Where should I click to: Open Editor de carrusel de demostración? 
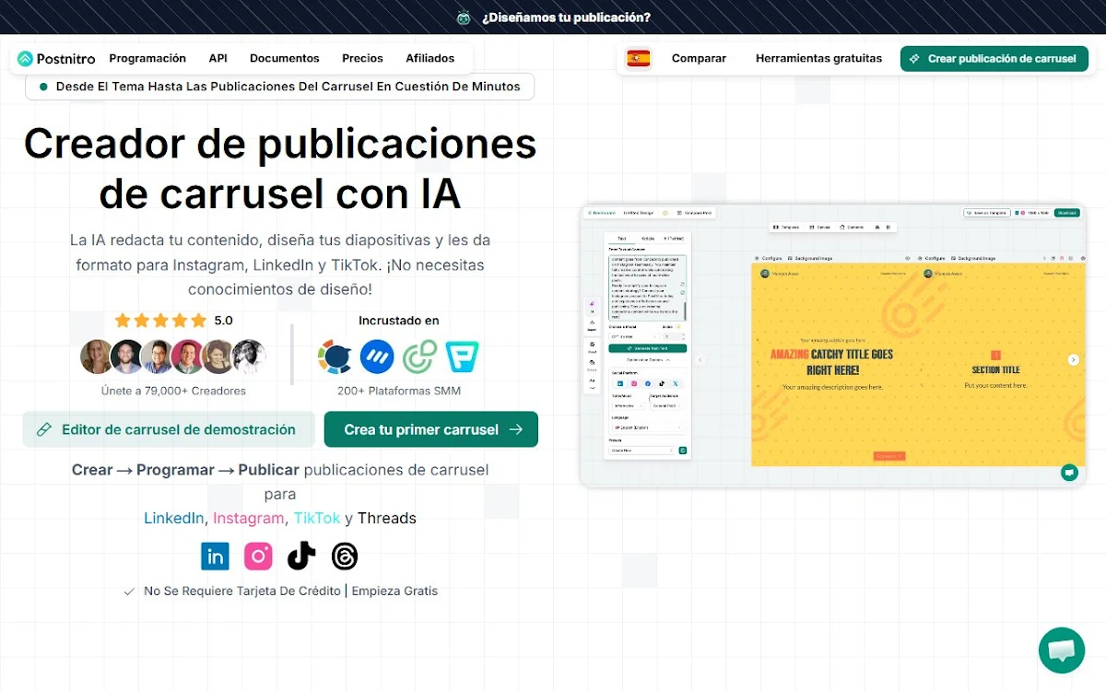coord(169,429)
